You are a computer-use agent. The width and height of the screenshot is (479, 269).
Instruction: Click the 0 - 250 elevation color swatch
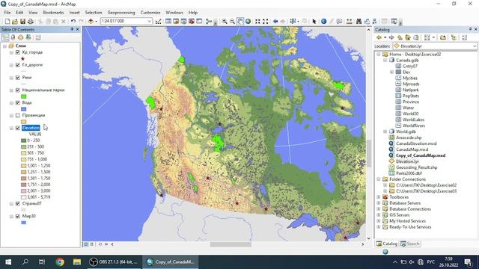tap(23, 140)
